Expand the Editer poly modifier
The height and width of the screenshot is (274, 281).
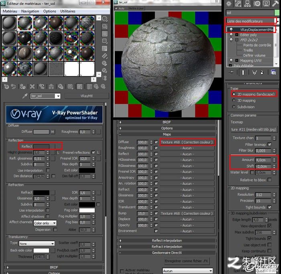coord(237,35)
